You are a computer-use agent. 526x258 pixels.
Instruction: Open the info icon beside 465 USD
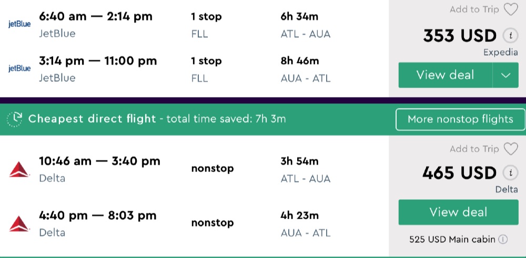[x=509, y=173]
